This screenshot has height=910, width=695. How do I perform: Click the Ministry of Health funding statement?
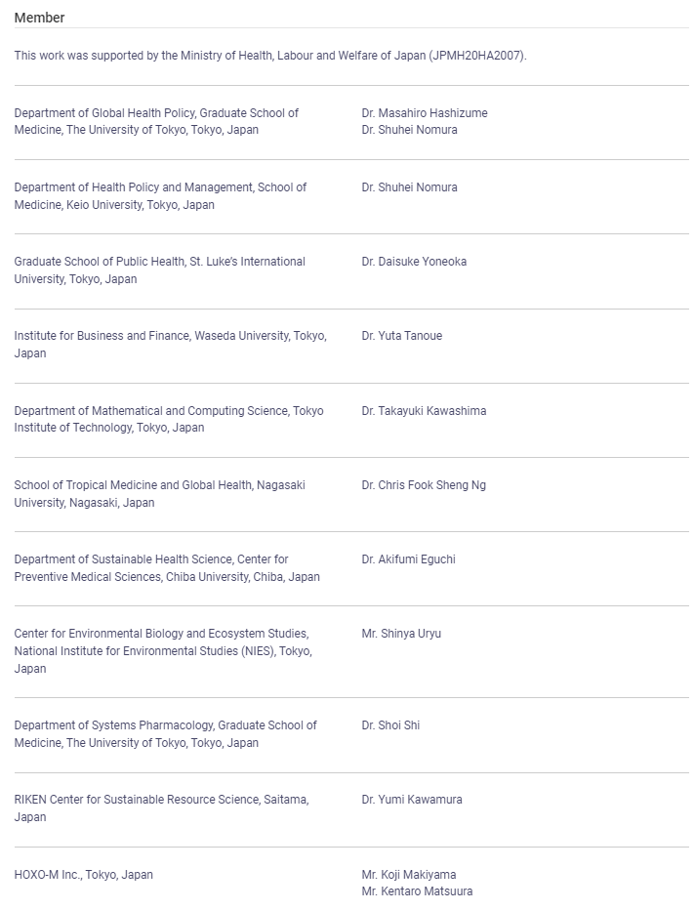pyautogui.click(x=269, y=56)
